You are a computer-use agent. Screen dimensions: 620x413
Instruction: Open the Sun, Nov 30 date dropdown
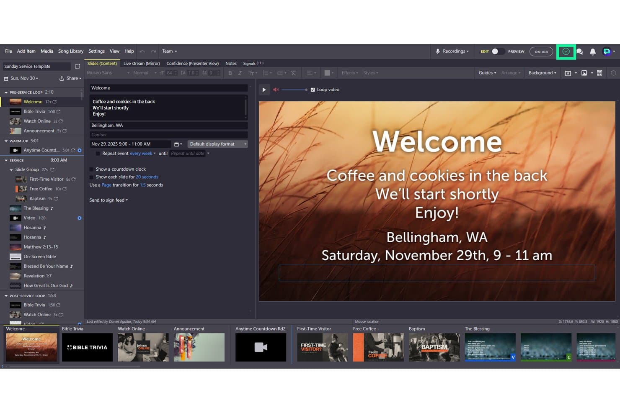(x=21, y=78)
